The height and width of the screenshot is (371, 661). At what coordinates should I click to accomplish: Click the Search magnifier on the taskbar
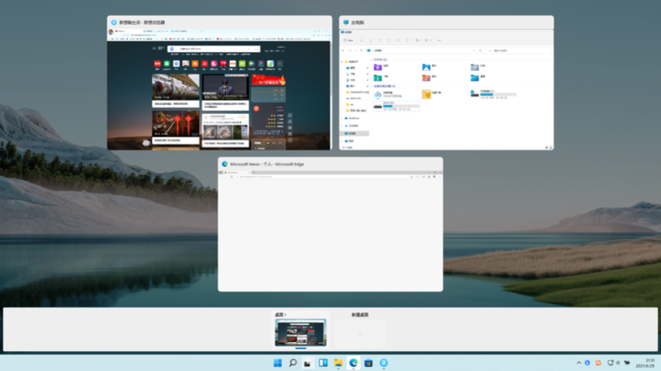pyautogui.click(x=292, y=363)
